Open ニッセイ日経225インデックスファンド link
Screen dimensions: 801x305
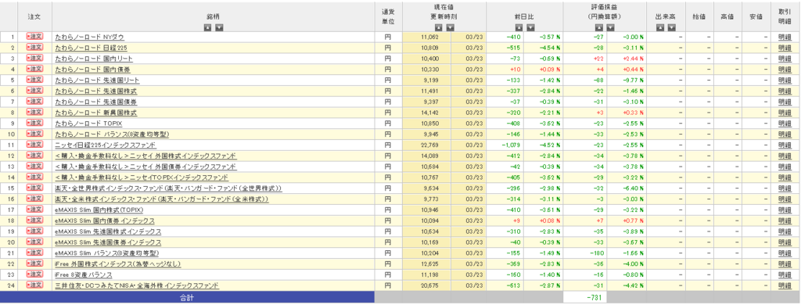tap(106, 145)
